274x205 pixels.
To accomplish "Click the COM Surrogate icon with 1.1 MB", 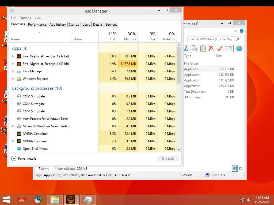I will tap(19, 111).
